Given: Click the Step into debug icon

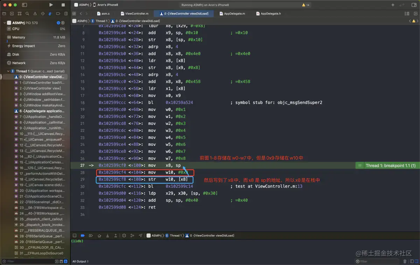Looking at the screenshot, I should (107, 236).
